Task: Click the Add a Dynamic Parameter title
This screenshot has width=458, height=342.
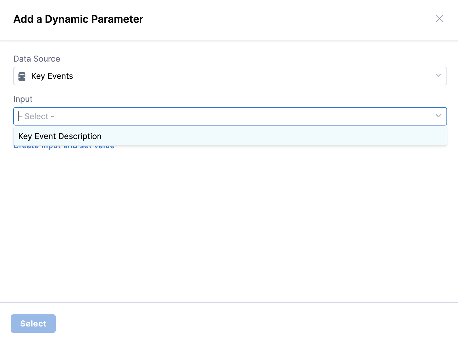Action: pyautogui.click(x=78, y=19)
